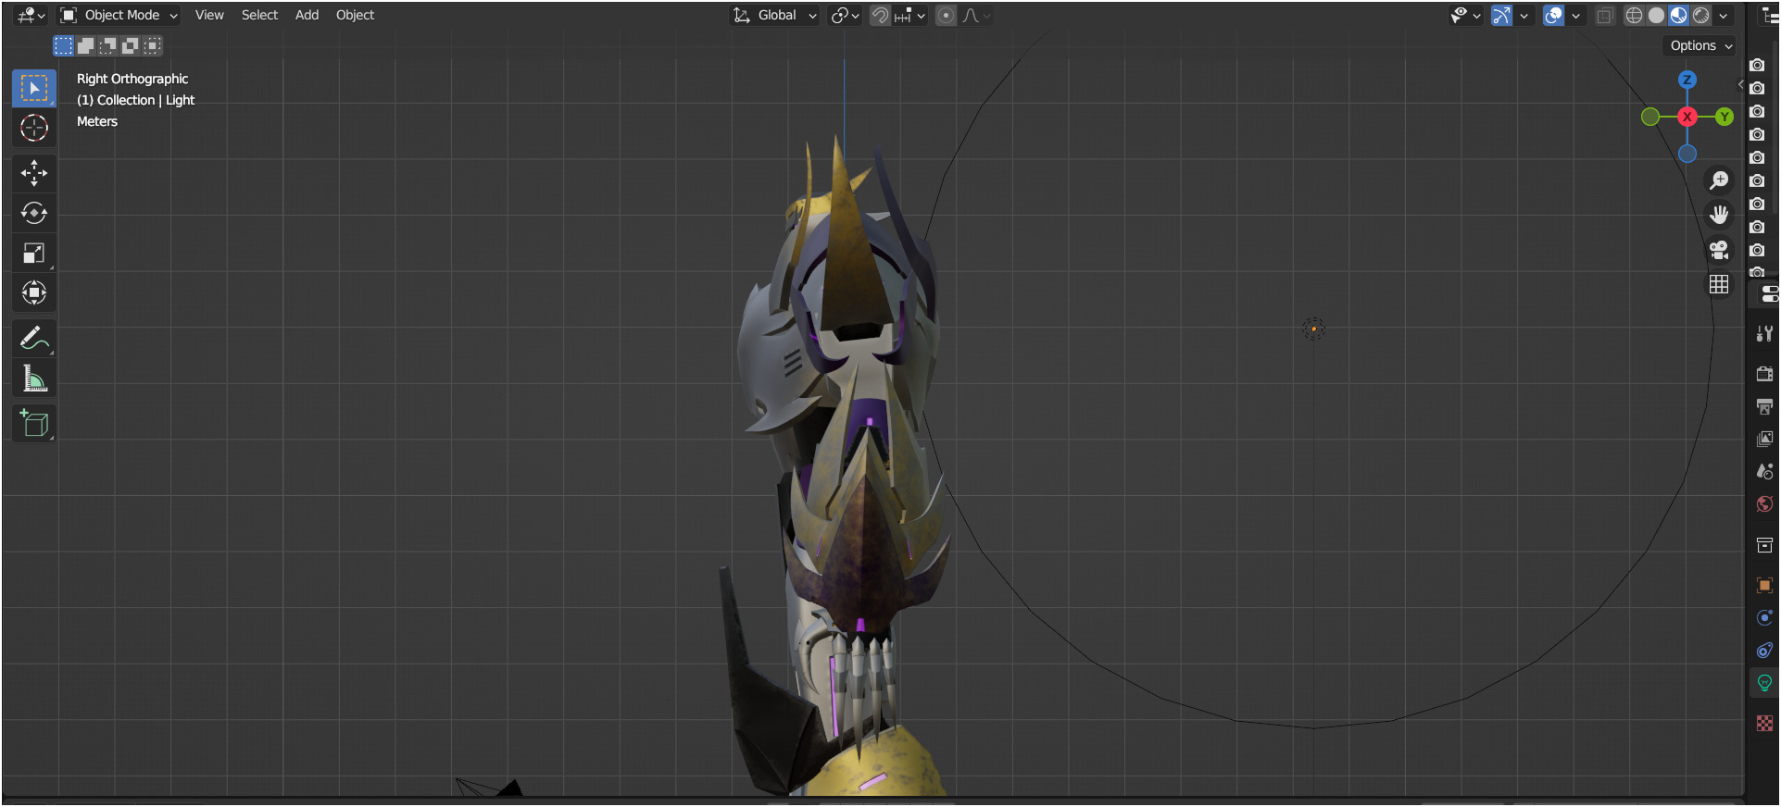This screenshot has width=1781, height=807.
Task: Set selection mode to subtract
Action: (107, 45)
